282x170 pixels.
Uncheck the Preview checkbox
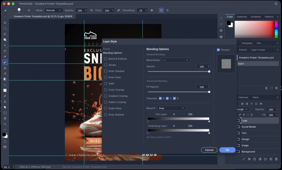pyautogui.click(x=218, y=50)
